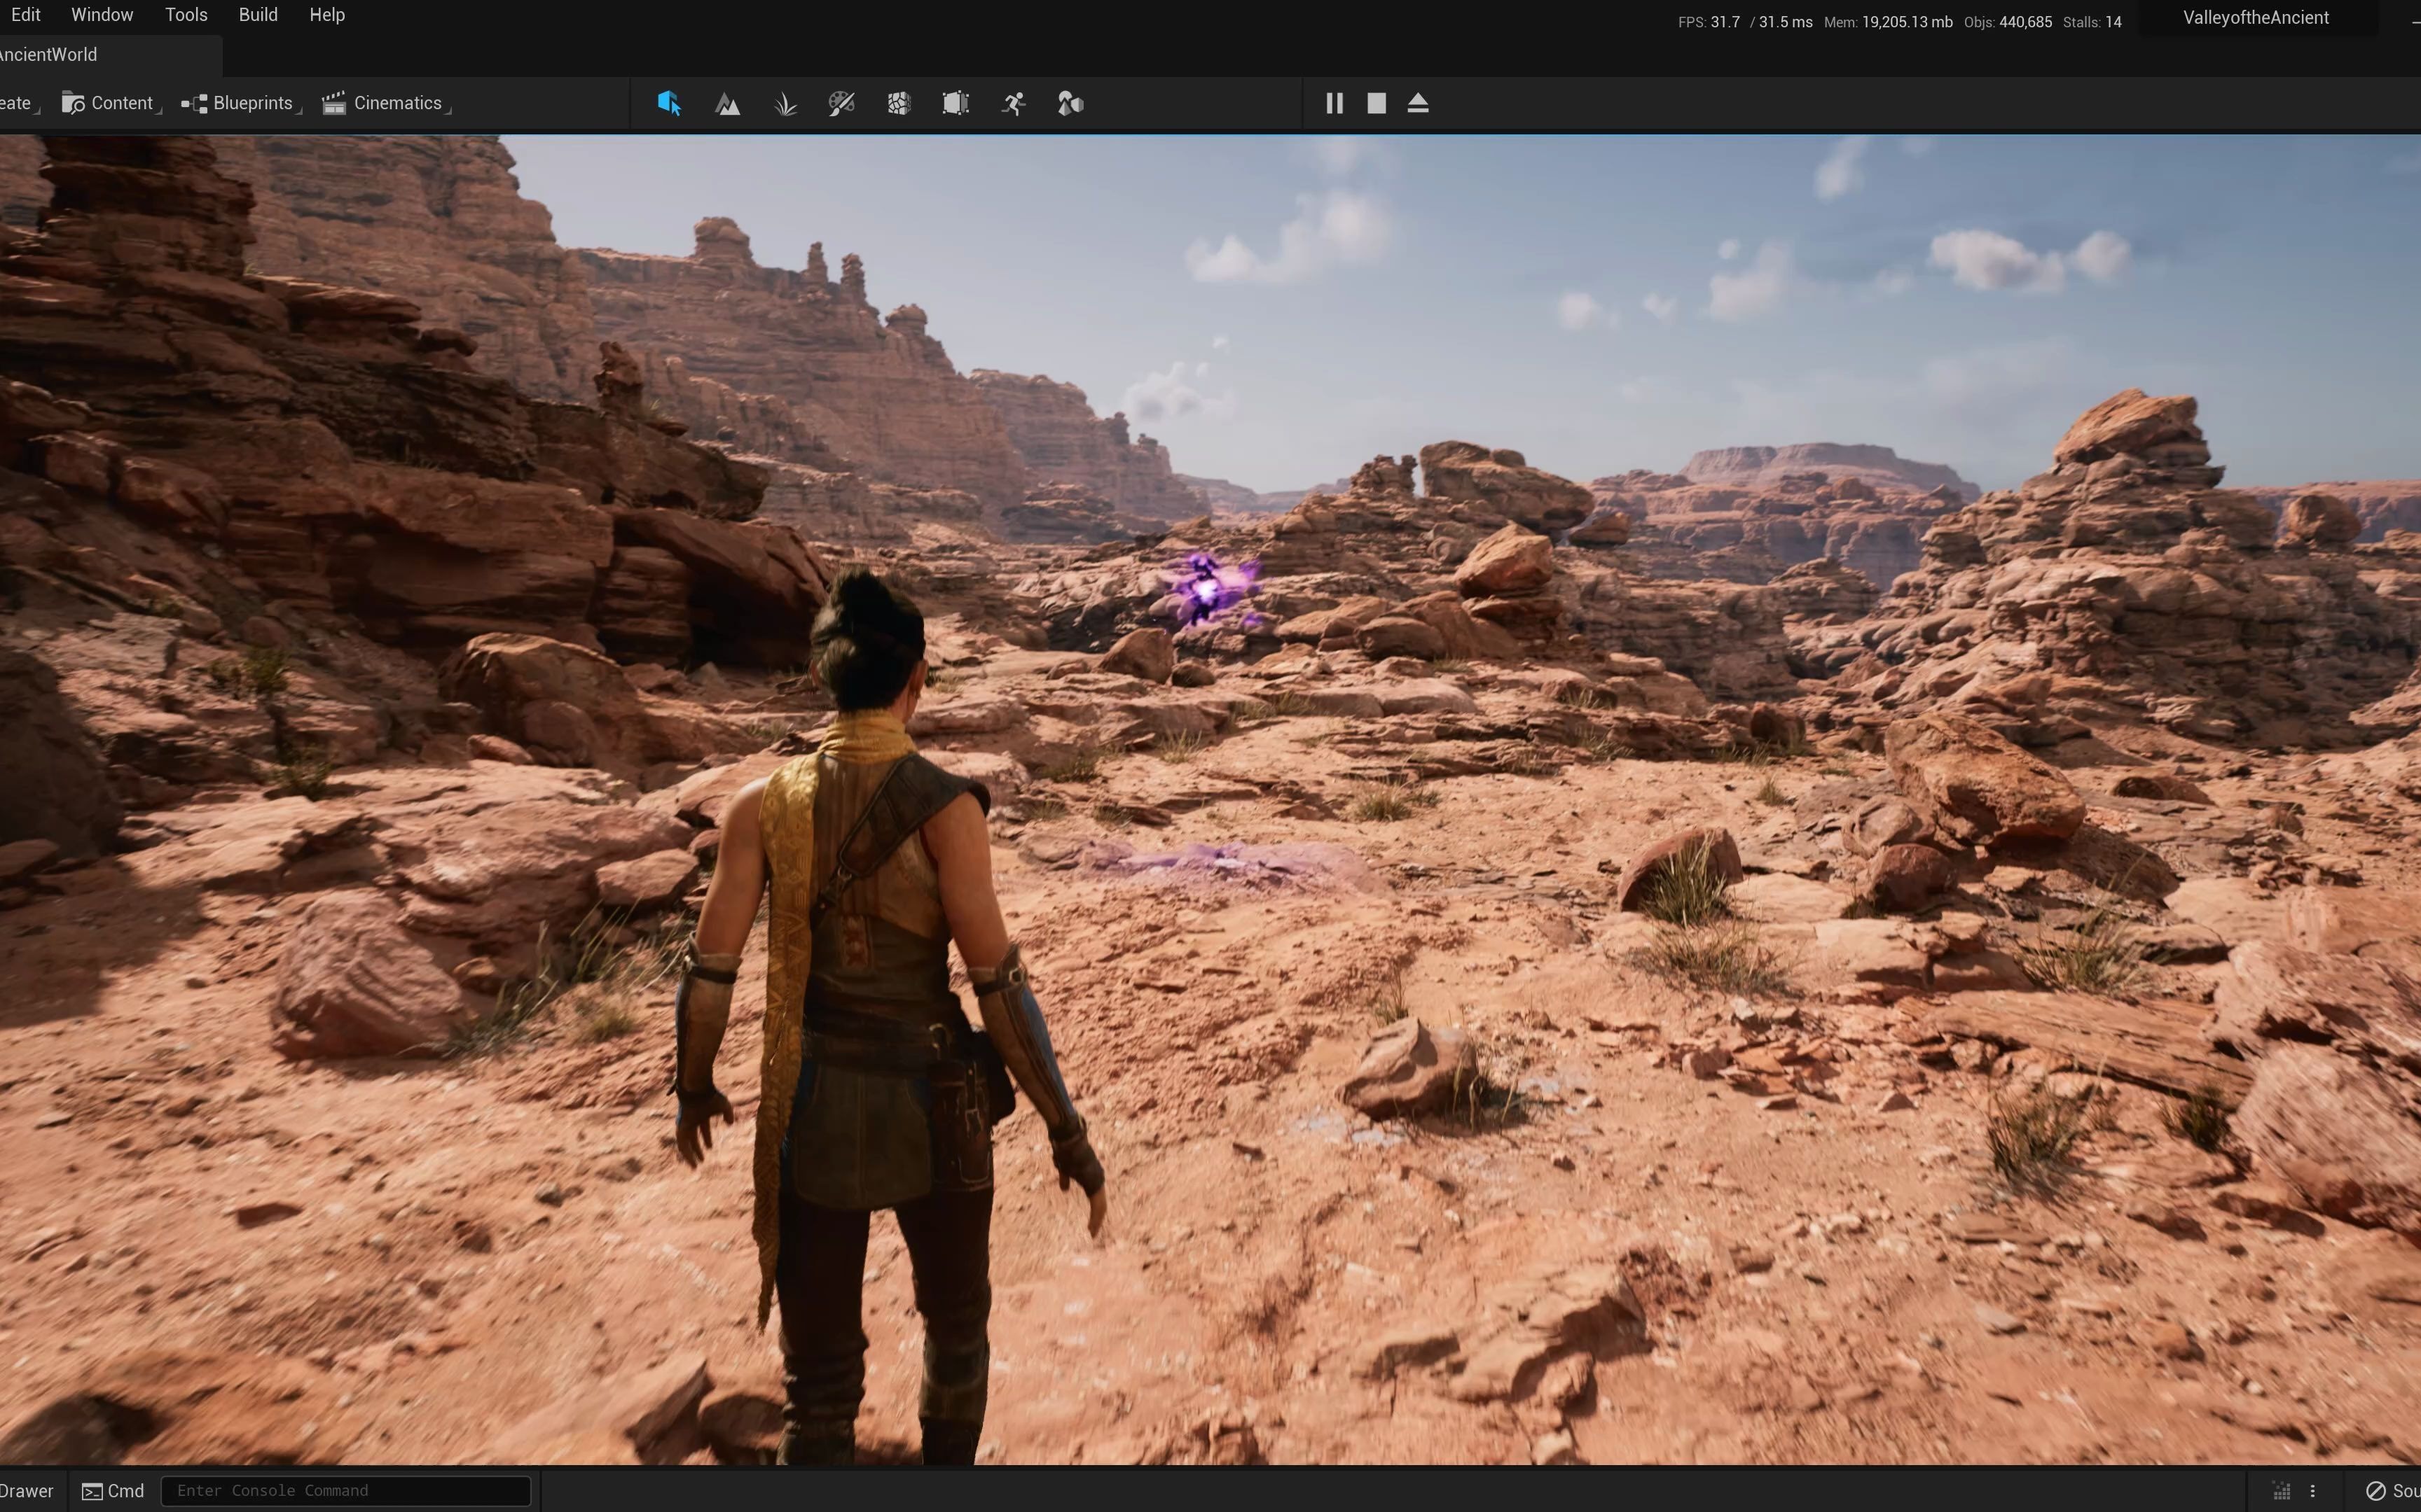Eject from the player controller
The width and height of the screenshot is (2421, 1512).
point(1418,103)
